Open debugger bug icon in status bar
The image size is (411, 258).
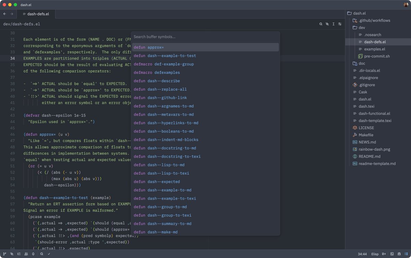click(x=399, y=254)
